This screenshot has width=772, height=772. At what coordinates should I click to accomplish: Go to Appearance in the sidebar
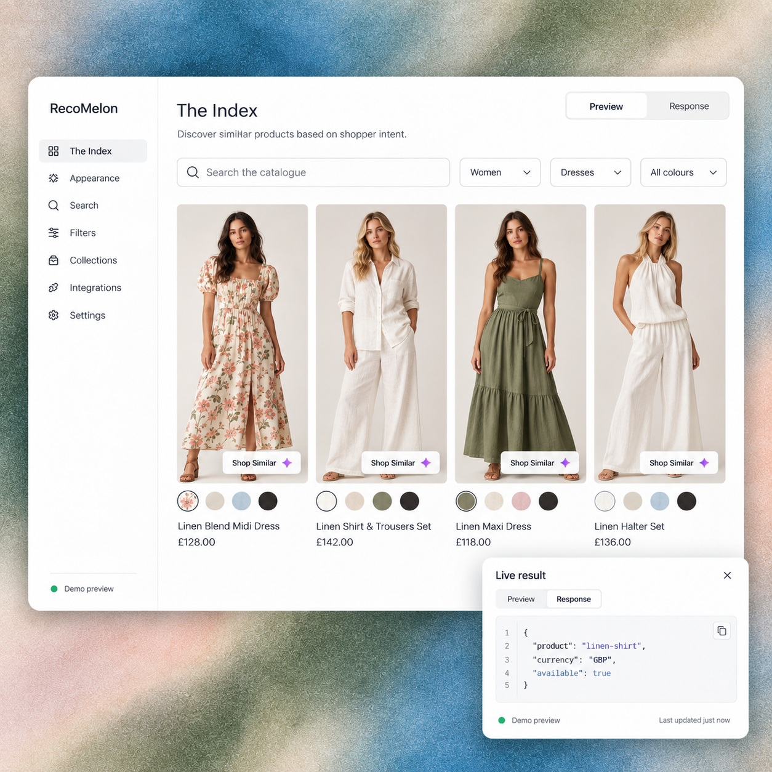[x=93, y=178]
